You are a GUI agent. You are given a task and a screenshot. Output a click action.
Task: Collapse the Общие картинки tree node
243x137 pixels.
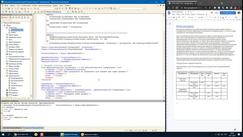(x=5, y=76)
